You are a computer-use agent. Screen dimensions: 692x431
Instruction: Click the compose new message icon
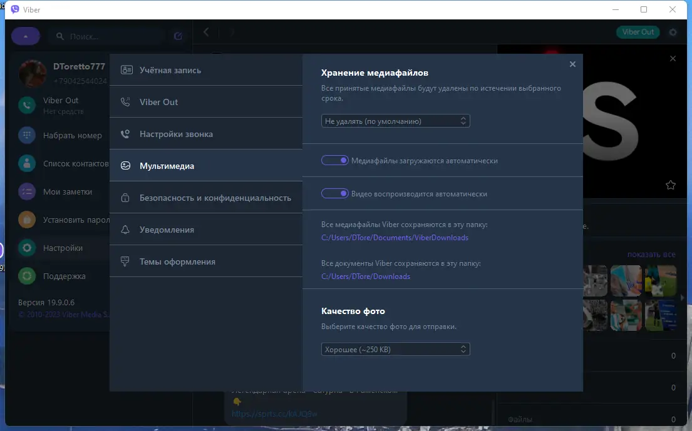177,36
